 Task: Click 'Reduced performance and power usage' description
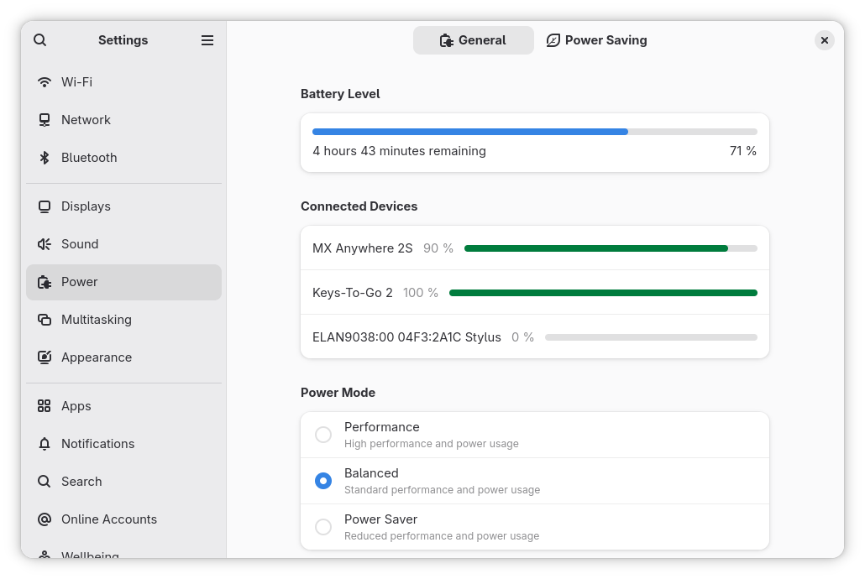(442, 536)
